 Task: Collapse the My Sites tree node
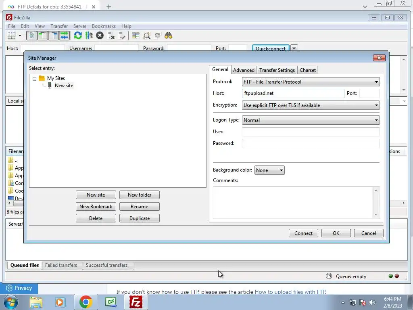(x=35, y=79)
